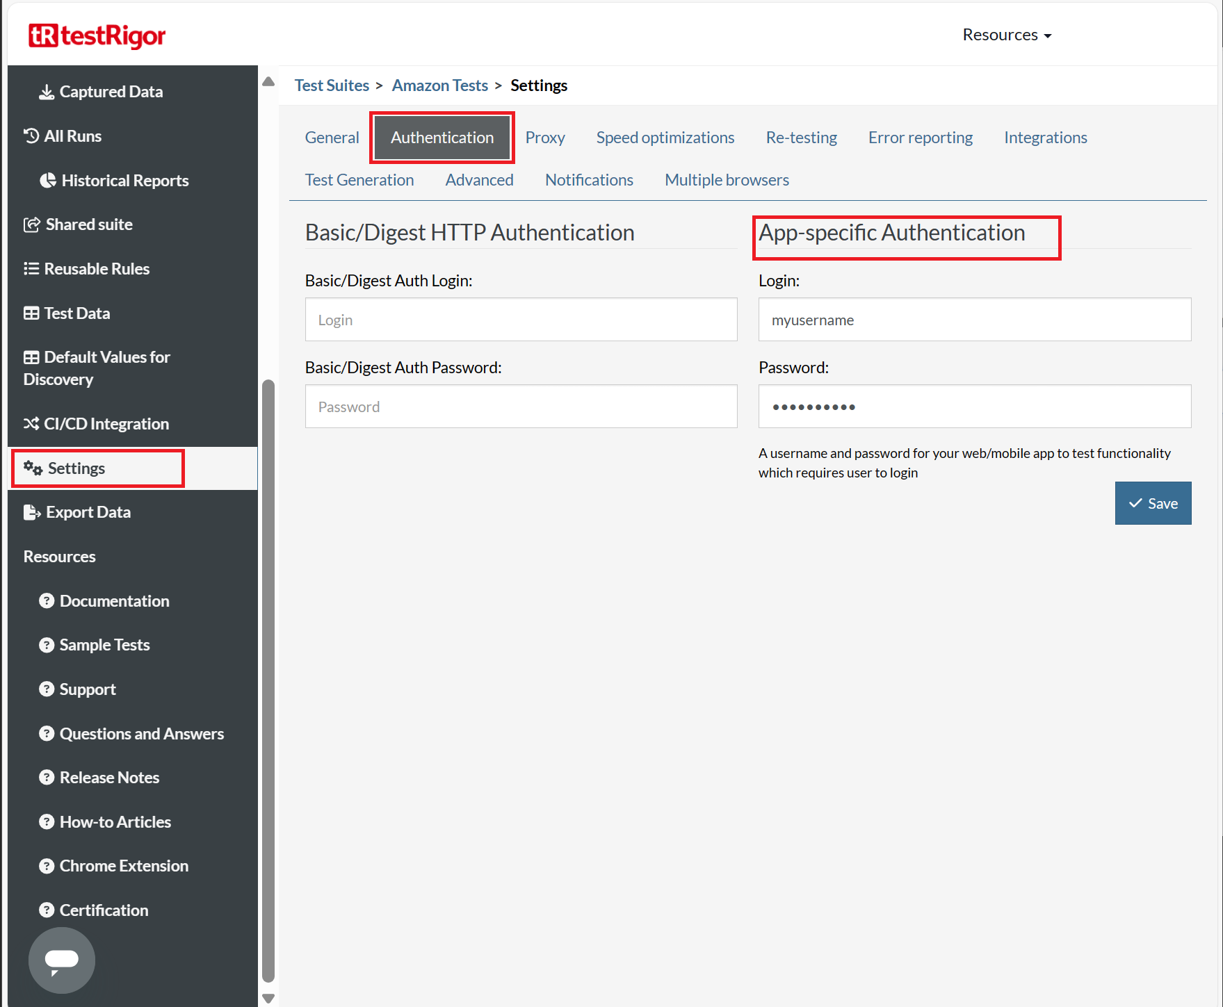Click the Captured Data download icon
Viewport: 1223px width, 1007px height.
[x=46, y=92]
